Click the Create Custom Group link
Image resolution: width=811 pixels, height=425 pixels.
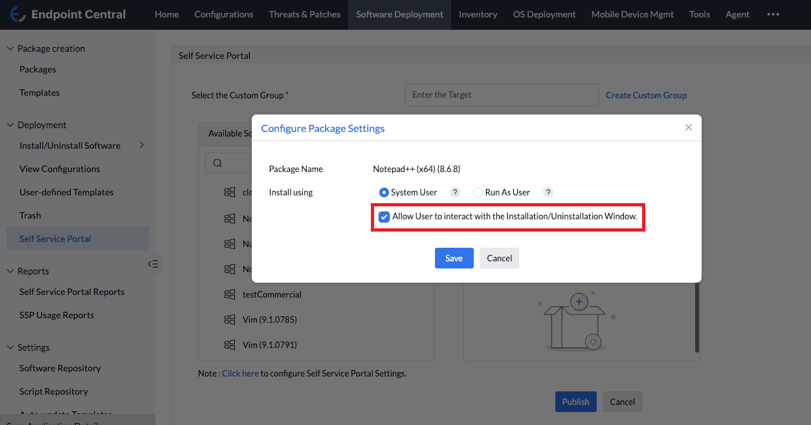click(645, 94)
